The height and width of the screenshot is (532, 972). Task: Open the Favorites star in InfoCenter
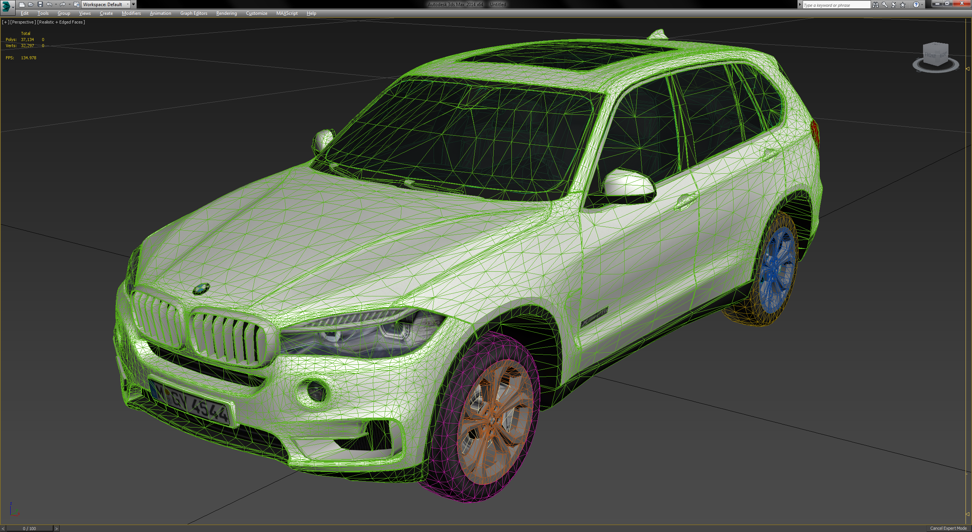point(902,5)
